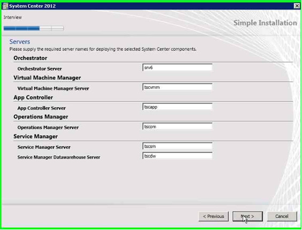Click the Service Manager section heading

pos(36,137)
